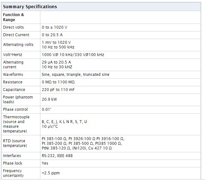Viewport: 205px width, 180px height.
Task: Select the text '1 mV to 1020 V'
Action: [56, 42]
